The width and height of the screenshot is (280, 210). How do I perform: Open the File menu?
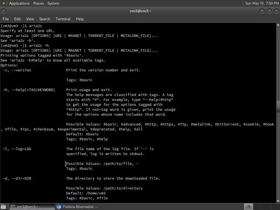6,19
